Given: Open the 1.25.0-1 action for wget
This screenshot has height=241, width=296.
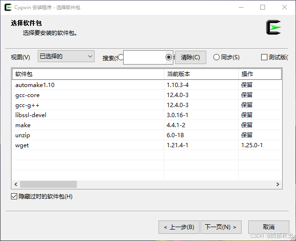Looking at the screenshot, I should [x=252, y=145].
